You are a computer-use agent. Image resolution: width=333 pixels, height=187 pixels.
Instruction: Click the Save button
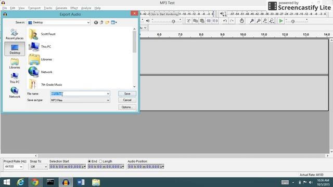[127, 94]
